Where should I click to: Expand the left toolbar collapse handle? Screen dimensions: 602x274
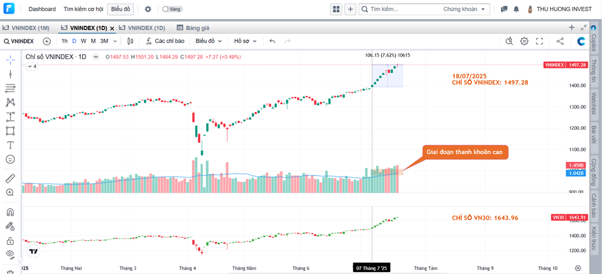point(20,262)
